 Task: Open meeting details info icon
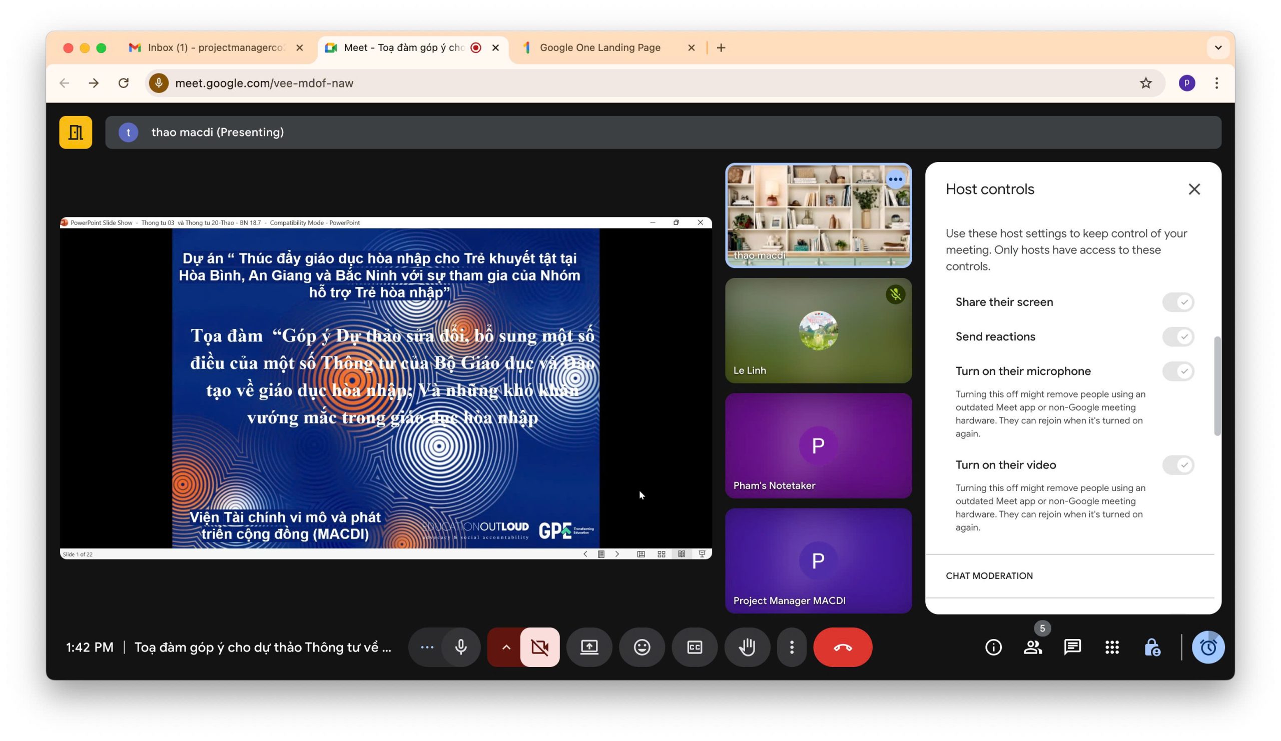993,647
